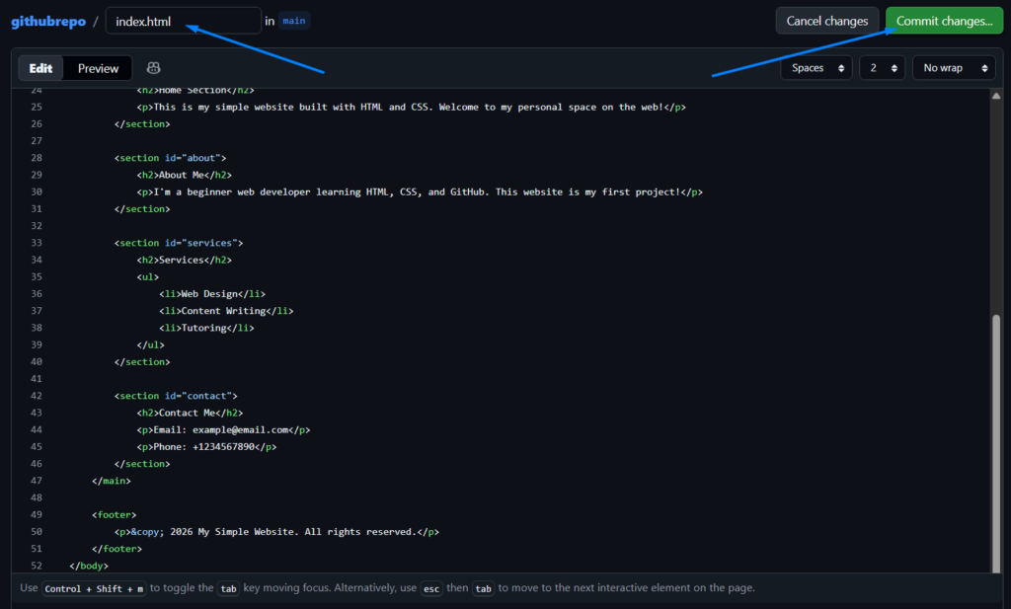Click the index.html filename input field
Viewport: 1011px width, 609px height.
click(x=183, y=21)
